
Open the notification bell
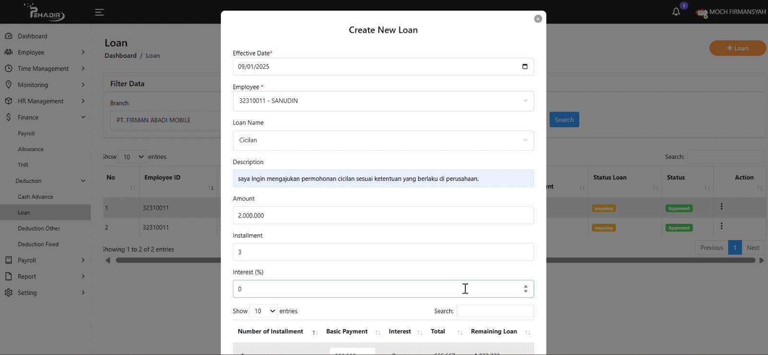pyautogui.click(x=676, y=12)
